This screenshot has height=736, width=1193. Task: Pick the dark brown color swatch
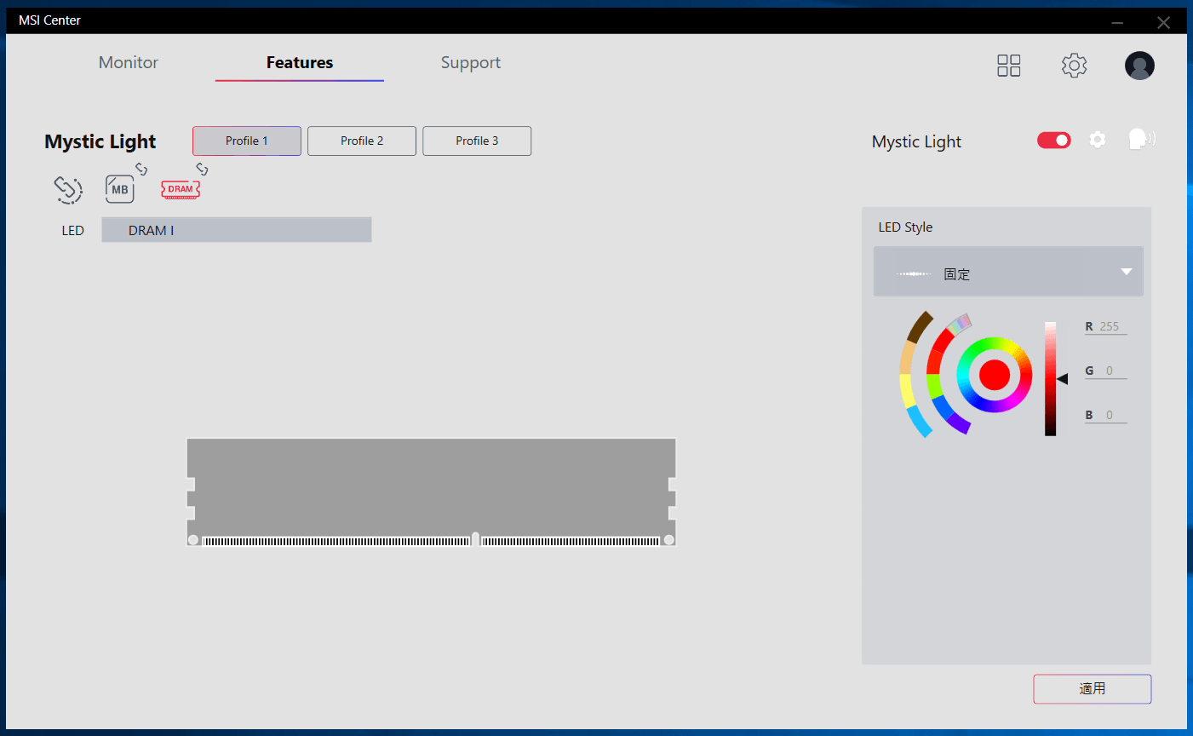click(x=920, y=326)
